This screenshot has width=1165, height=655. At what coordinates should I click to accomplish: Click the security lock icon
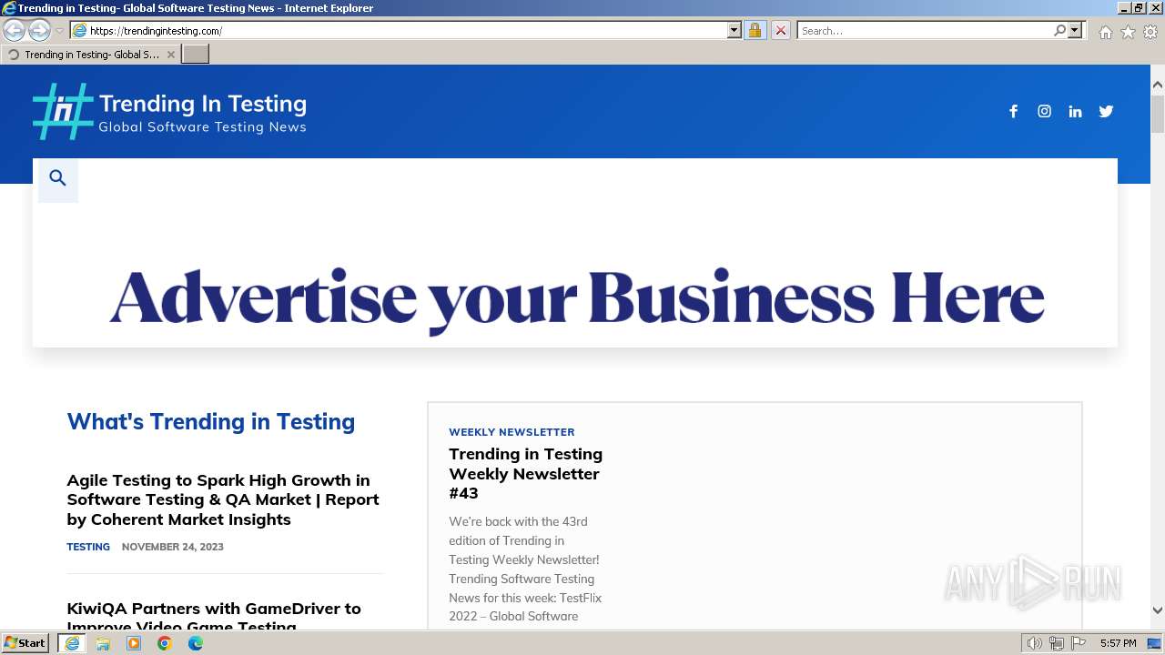(x=755, y=30)
